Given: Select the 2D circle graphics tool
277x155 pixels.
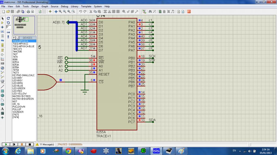Looking at the screenshot, I should 2,95.
